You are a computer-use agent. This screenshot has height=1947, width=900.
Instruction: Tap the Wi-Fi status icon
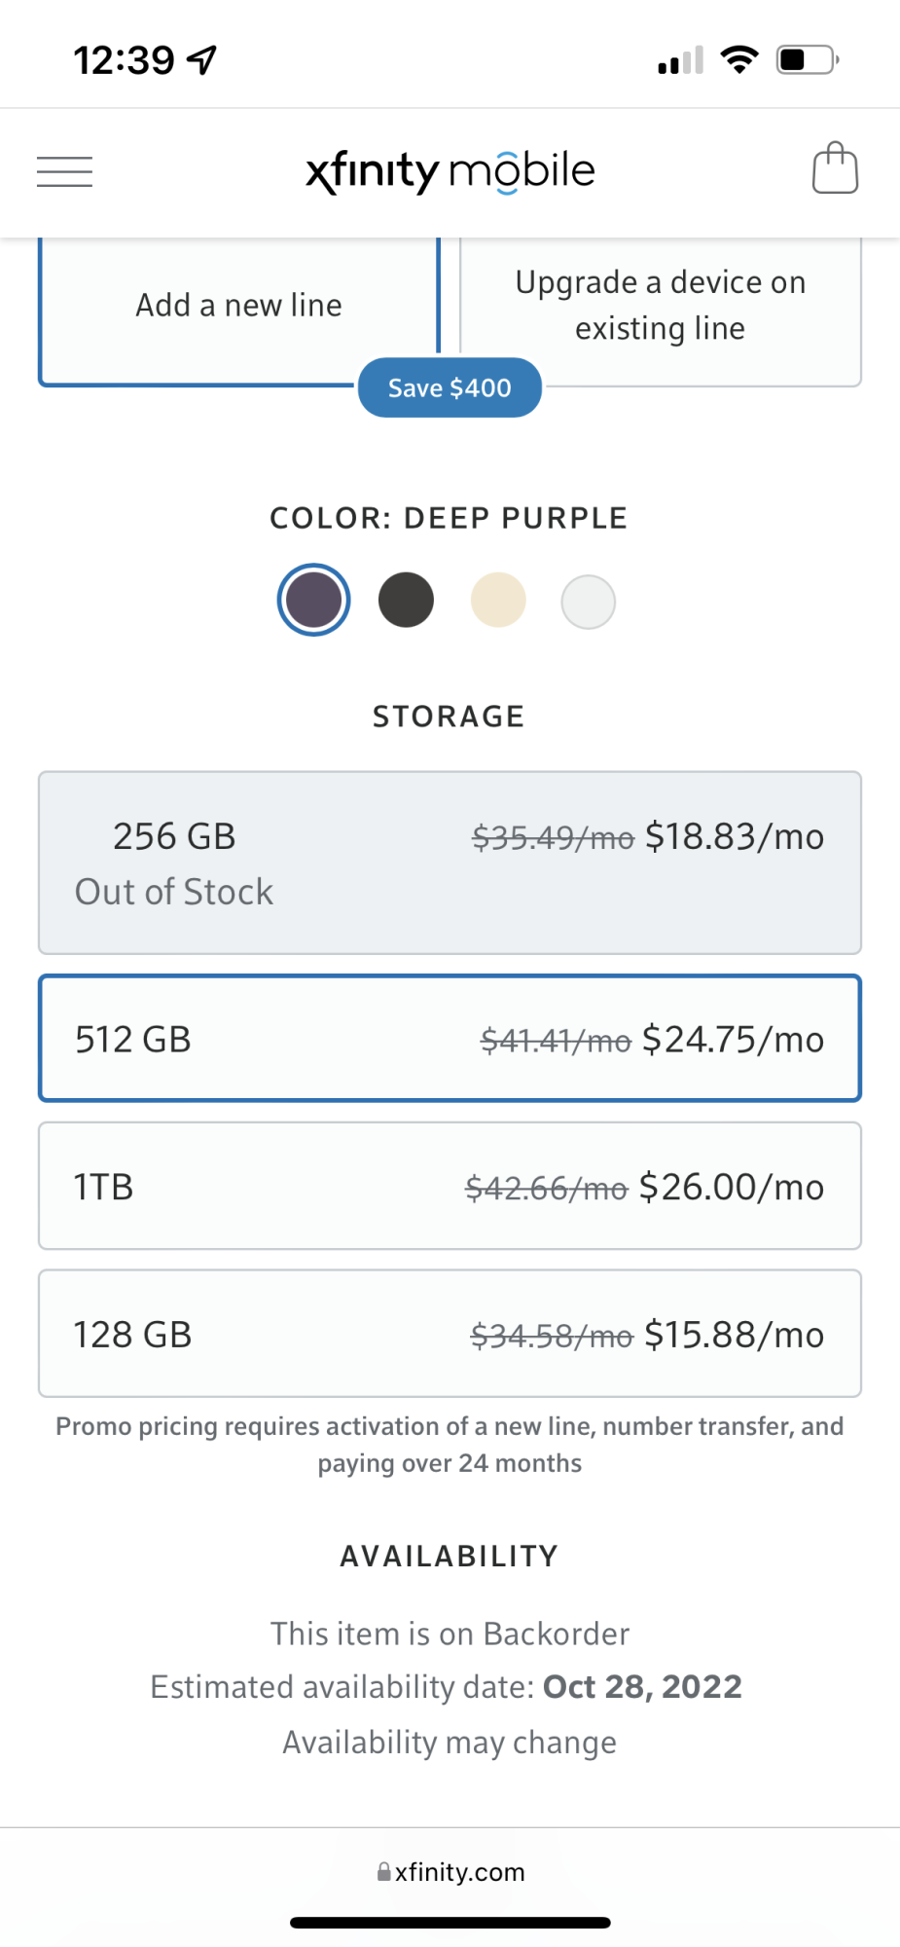point(739,60)
